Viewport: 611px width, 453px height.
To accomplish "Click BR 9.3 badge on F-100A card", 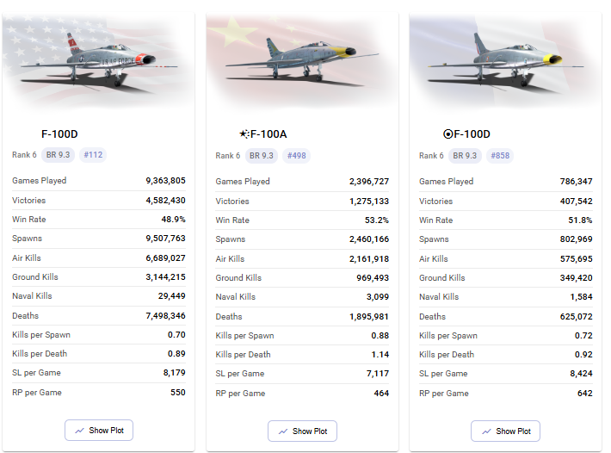I will [262, 156].
